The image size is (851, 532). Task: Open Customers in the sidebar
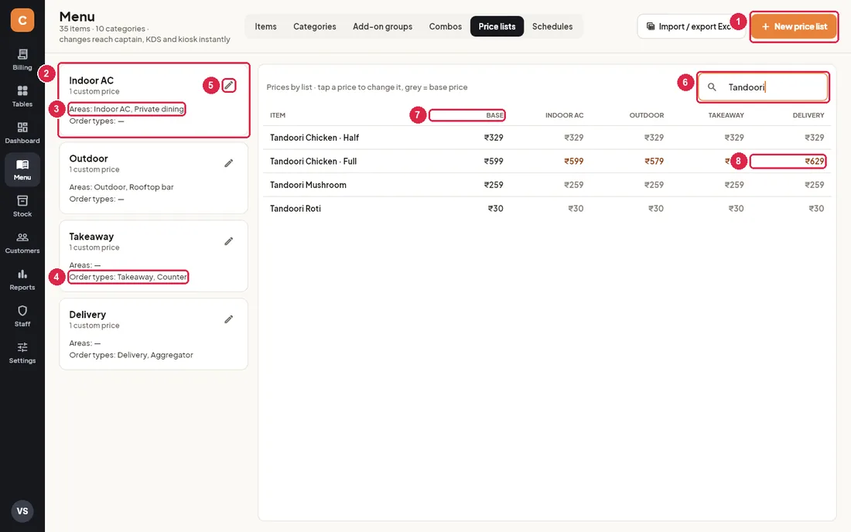click(22, 243)
